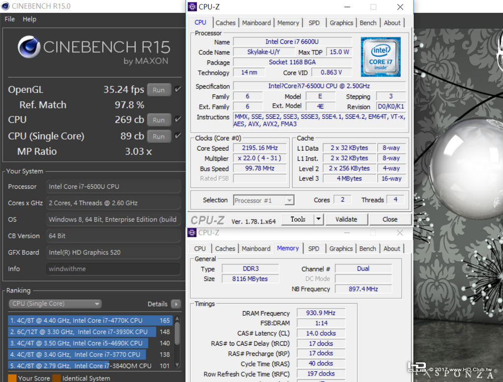Run the OpenGL benchmark
503x382 pixels.
[x=159, y=90]
